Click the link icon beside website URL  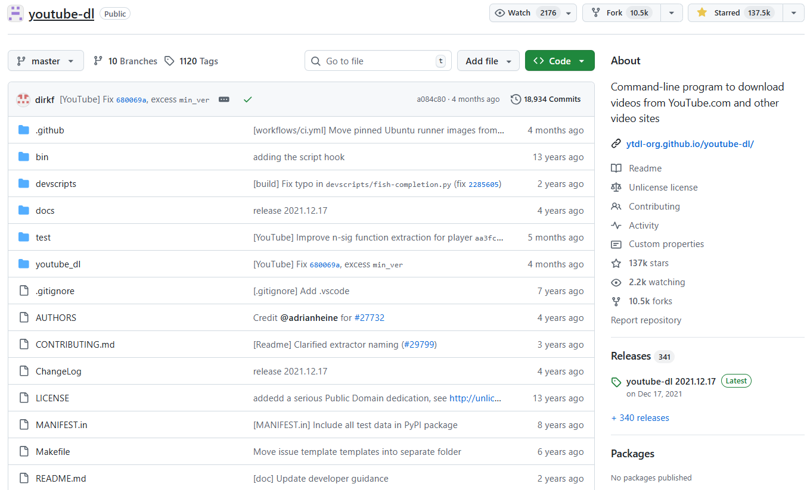[616, 144]
